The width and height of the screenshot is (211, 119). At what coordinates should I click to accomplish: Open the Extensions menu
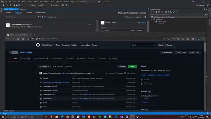tap(59, 2)
